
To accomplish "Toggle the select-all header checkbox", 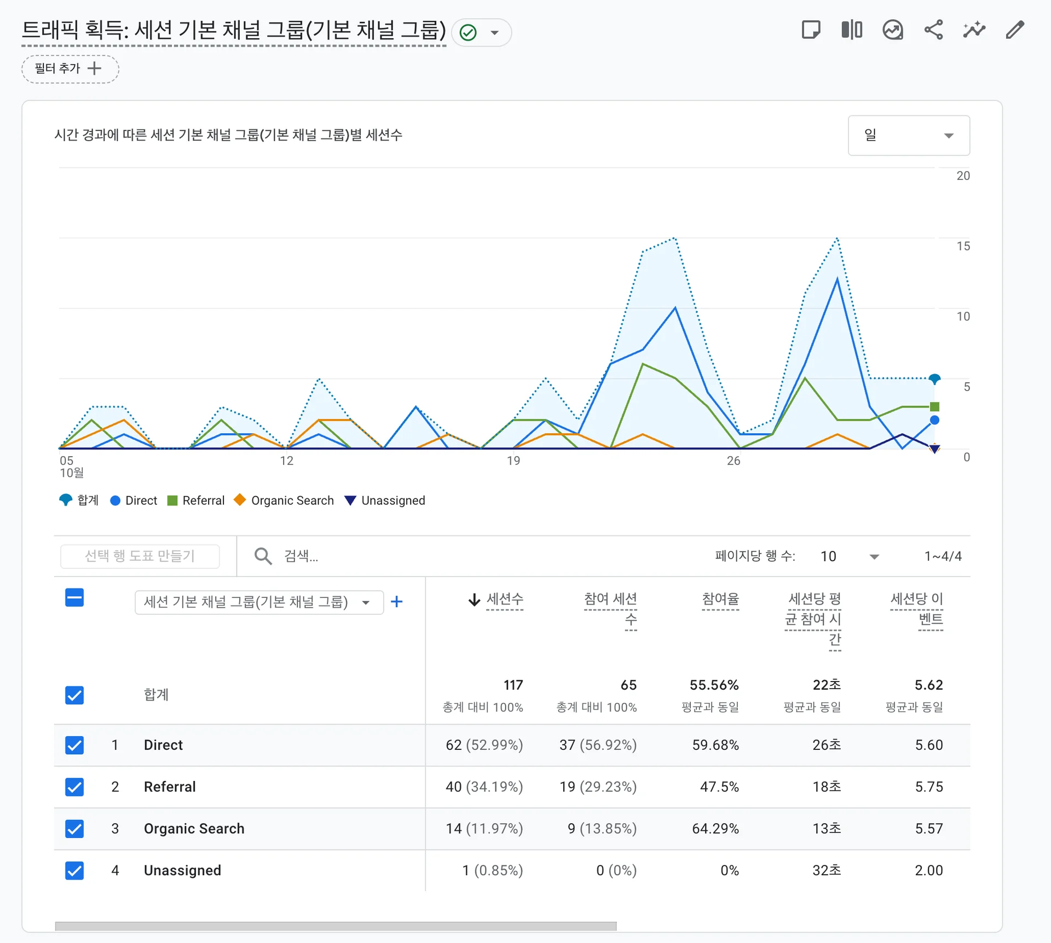I will click(74, 598).
